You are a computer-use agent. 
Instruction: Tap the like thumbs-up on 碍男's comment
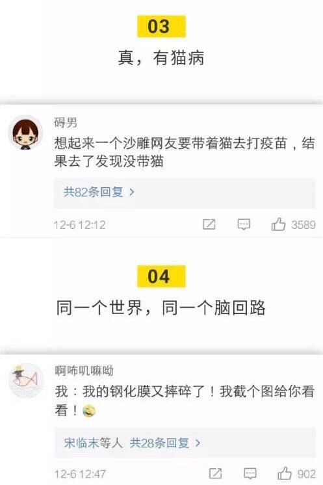(x=278, y=224)
